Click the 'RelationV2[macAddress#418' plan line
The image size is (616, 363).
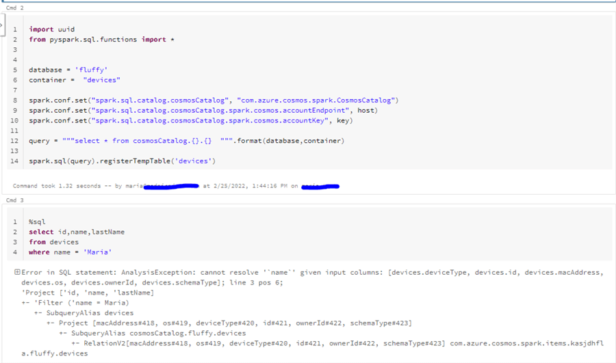(x=337, y=343)
